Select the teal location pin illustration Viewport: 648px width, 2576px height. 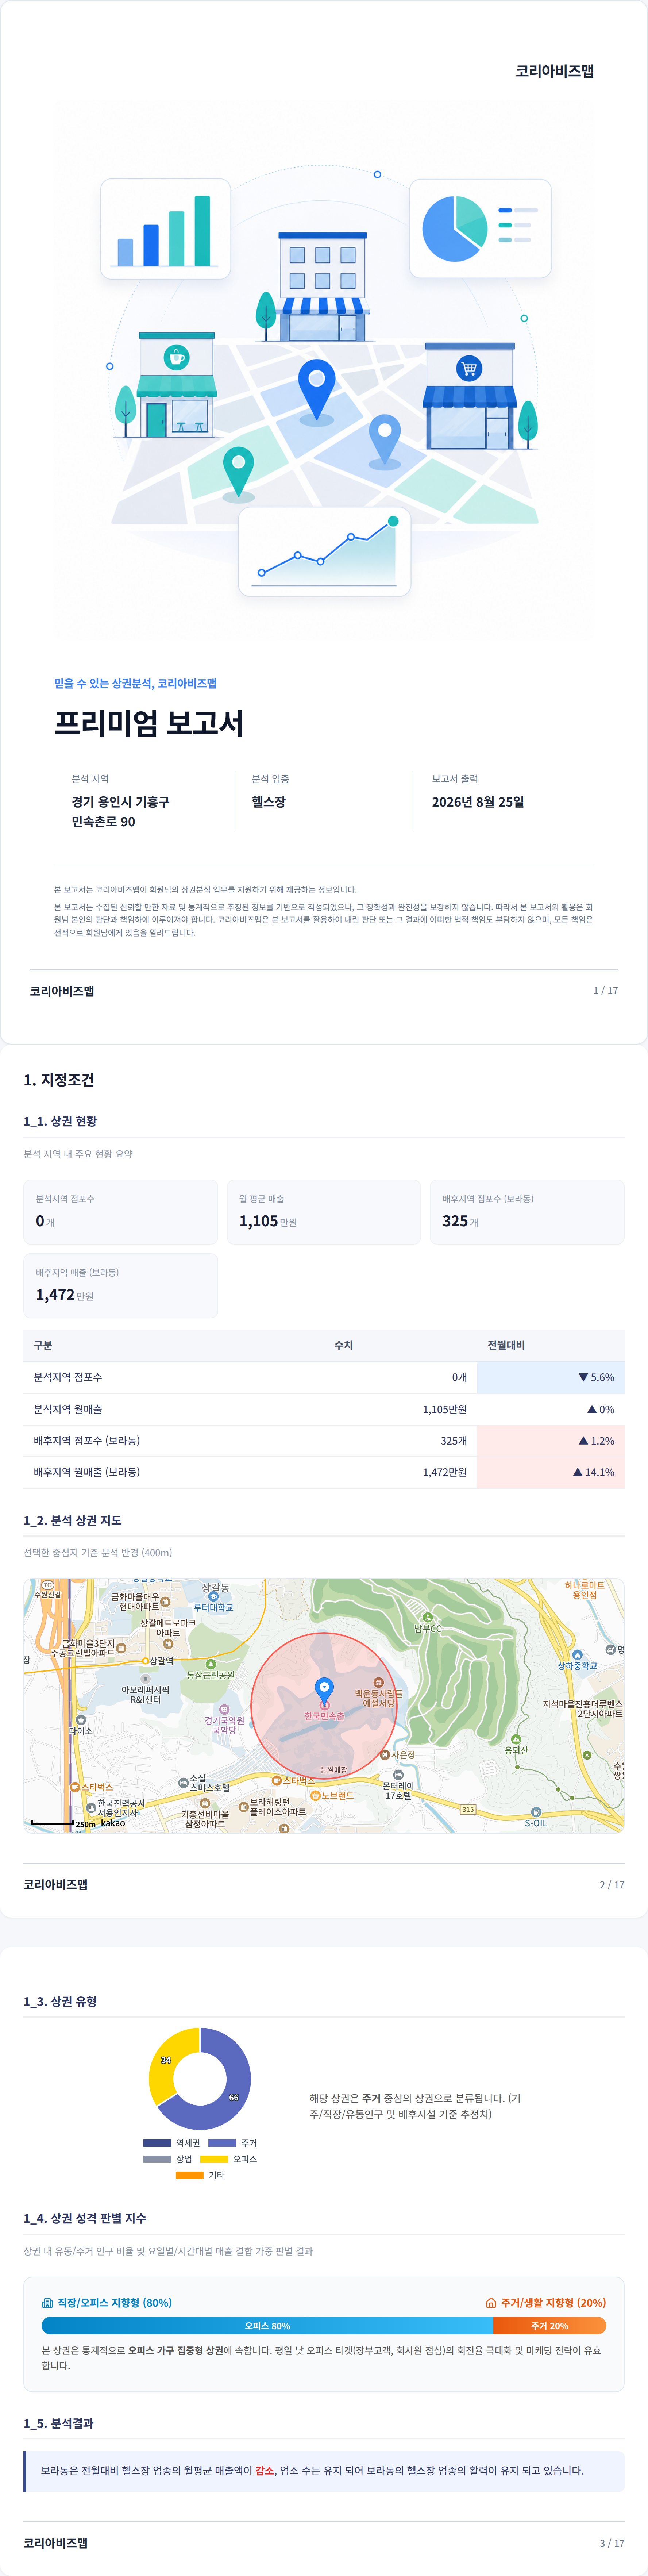238,472
